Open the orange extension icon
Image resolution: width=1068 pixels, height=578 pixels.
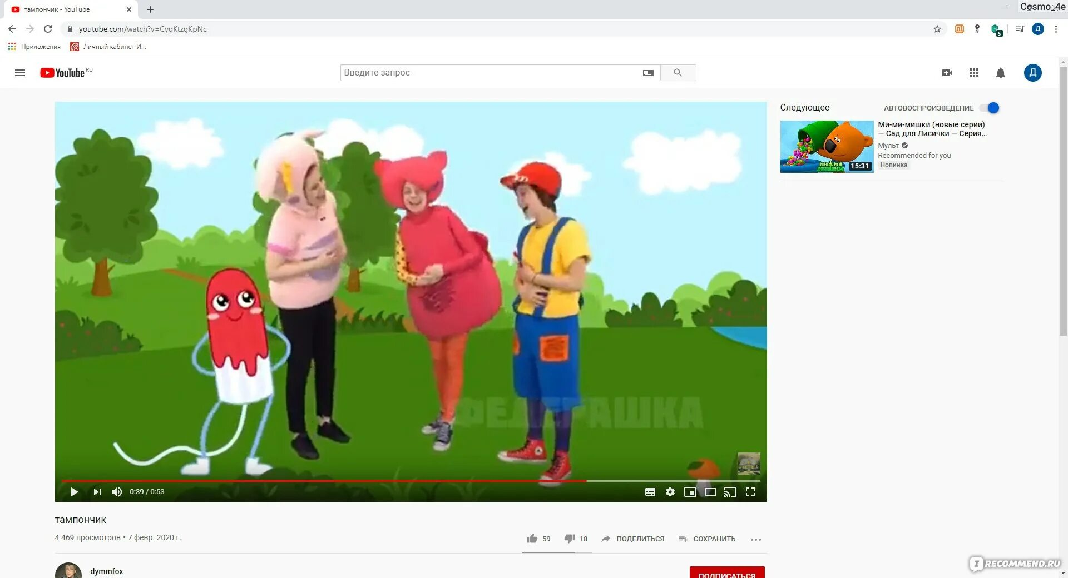pyautogui.click(x=960, y=29)
